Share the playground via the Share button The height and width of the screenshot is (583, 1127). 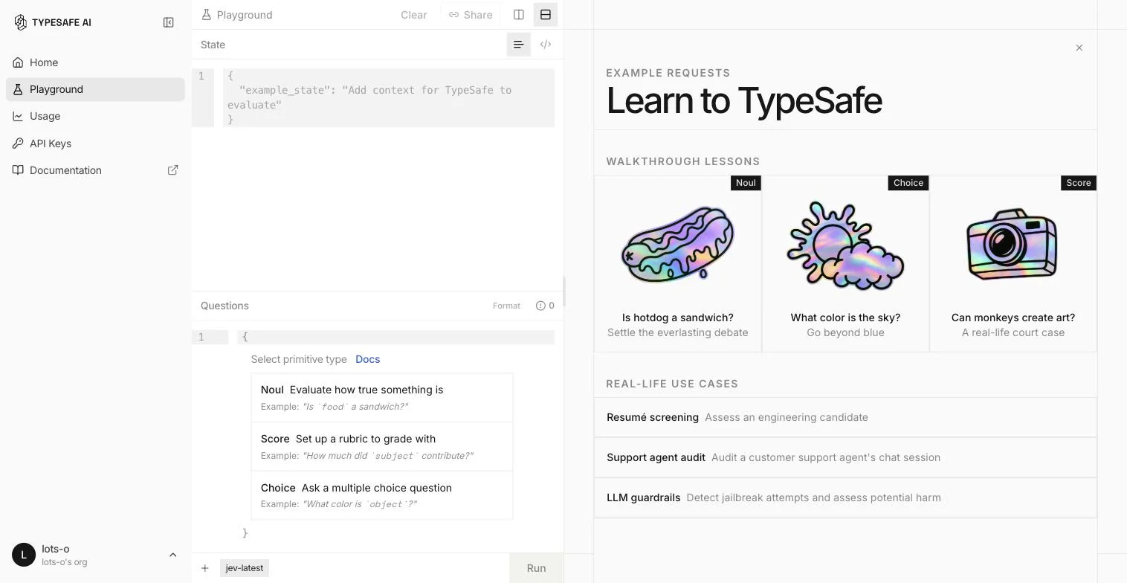coord(471,15)
